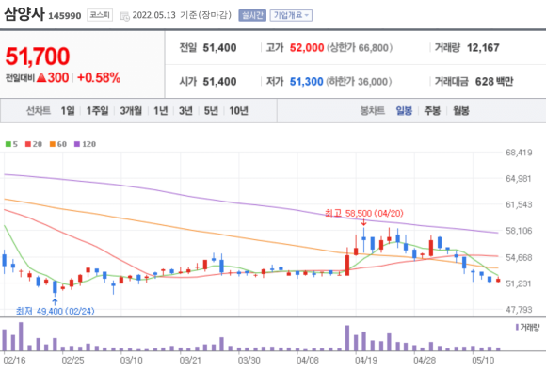Click the red up-triangle change icon

tap(41, 77)
